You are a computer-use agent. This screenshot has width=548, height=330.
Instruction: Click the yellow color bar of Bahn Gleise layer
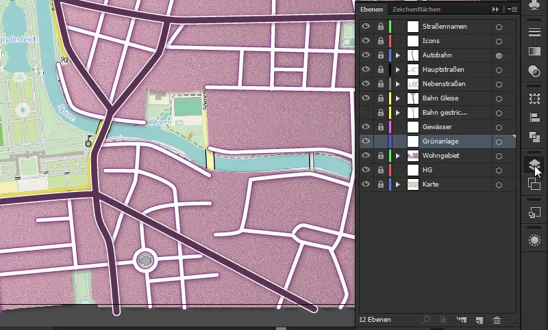coord(390,98)
